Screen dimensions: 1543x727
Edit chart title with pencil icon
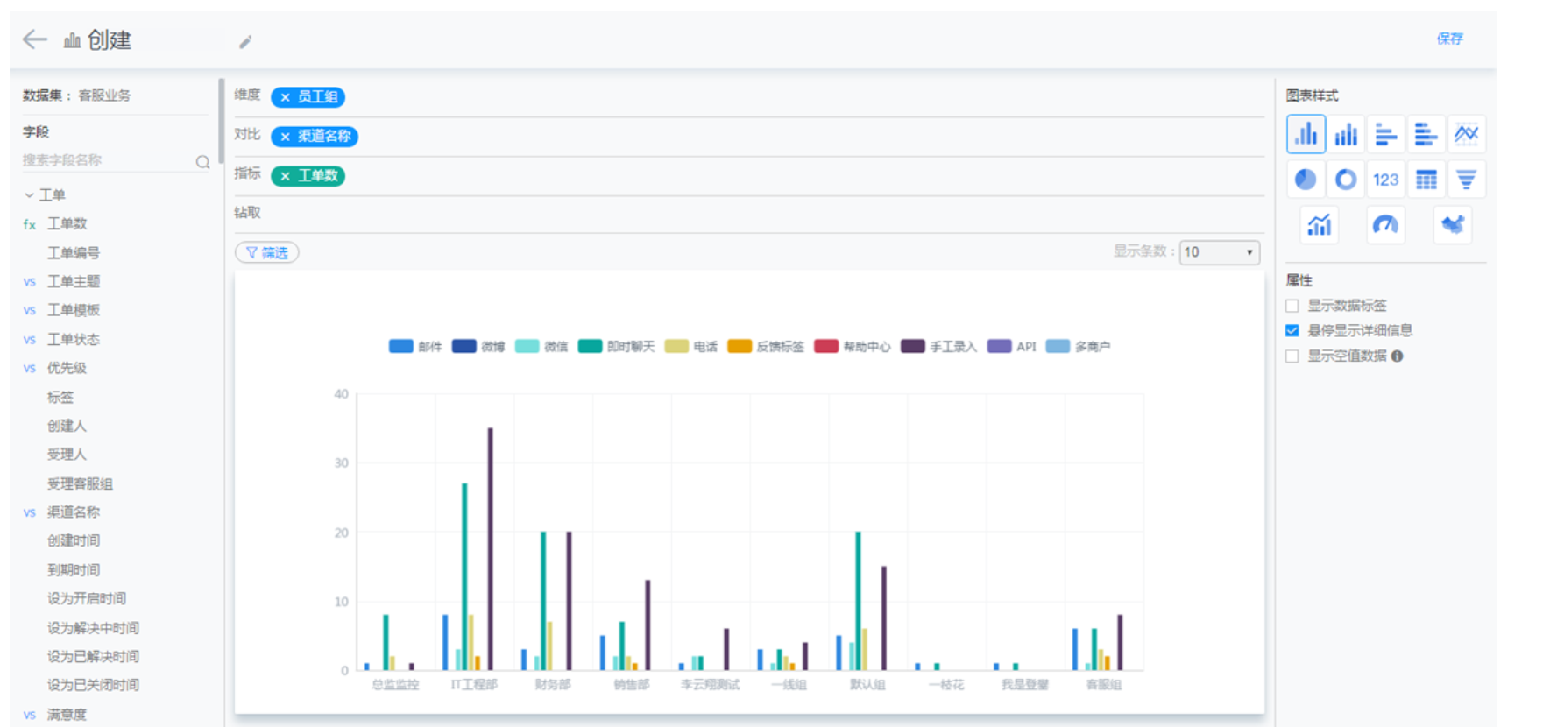245,41
